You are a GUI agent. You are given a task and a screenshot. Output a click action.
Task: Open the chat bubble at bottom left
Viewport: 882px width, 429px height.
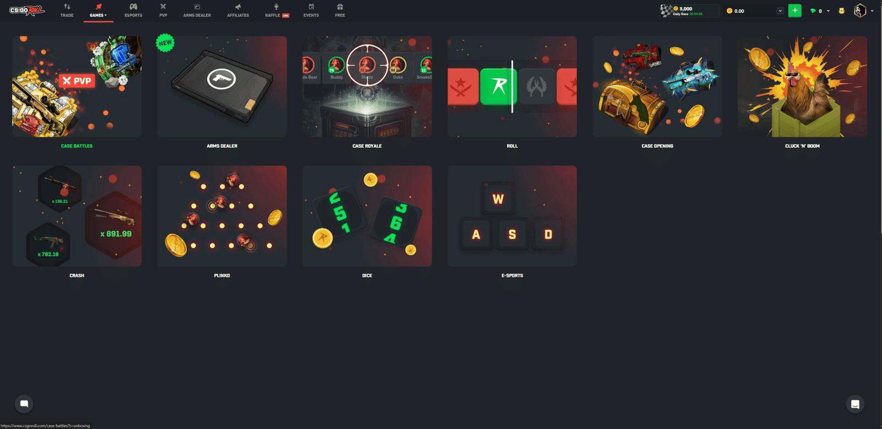pyautogui.click(x=24, y=404)
